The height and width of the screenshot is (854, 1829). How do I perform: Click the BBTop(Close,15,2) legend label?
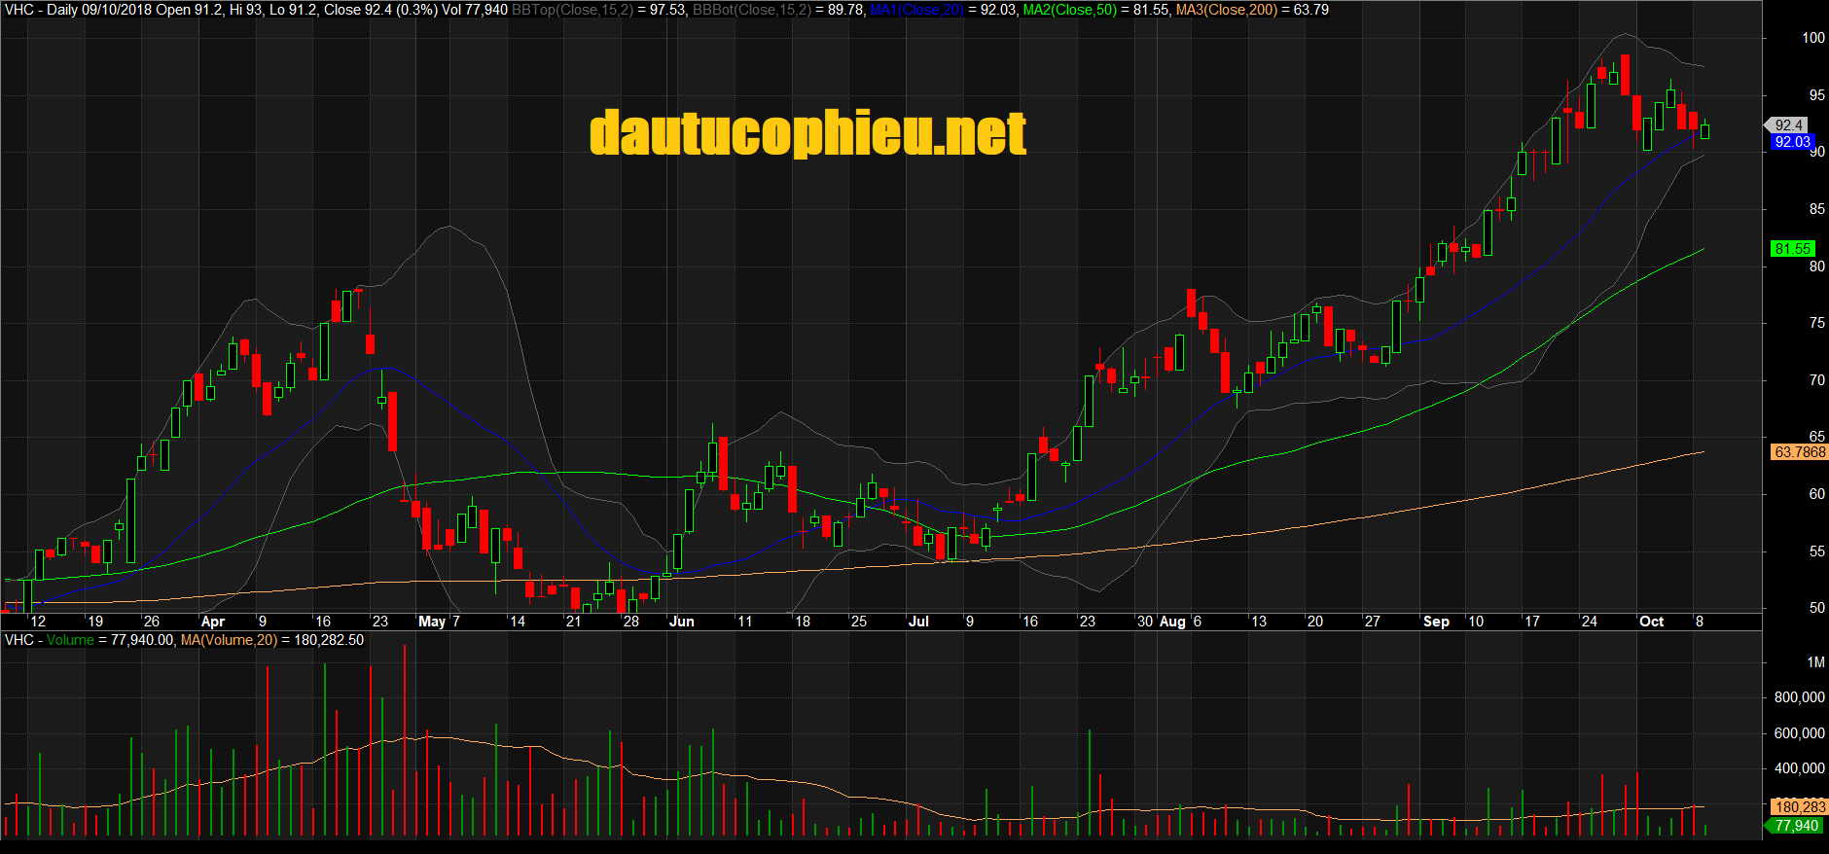[572, 10]
